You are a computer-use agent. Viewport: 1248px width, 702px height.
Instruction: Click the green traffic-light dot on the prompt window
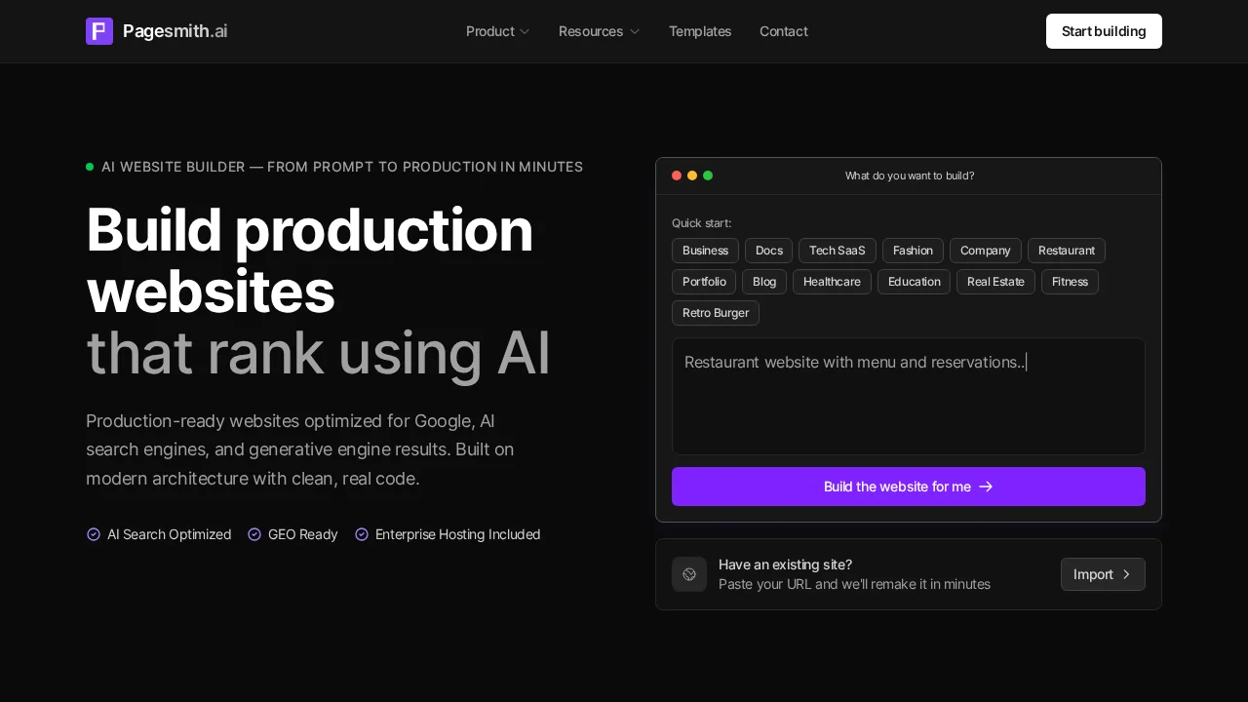pyautogui.click(x=708, y=175)
